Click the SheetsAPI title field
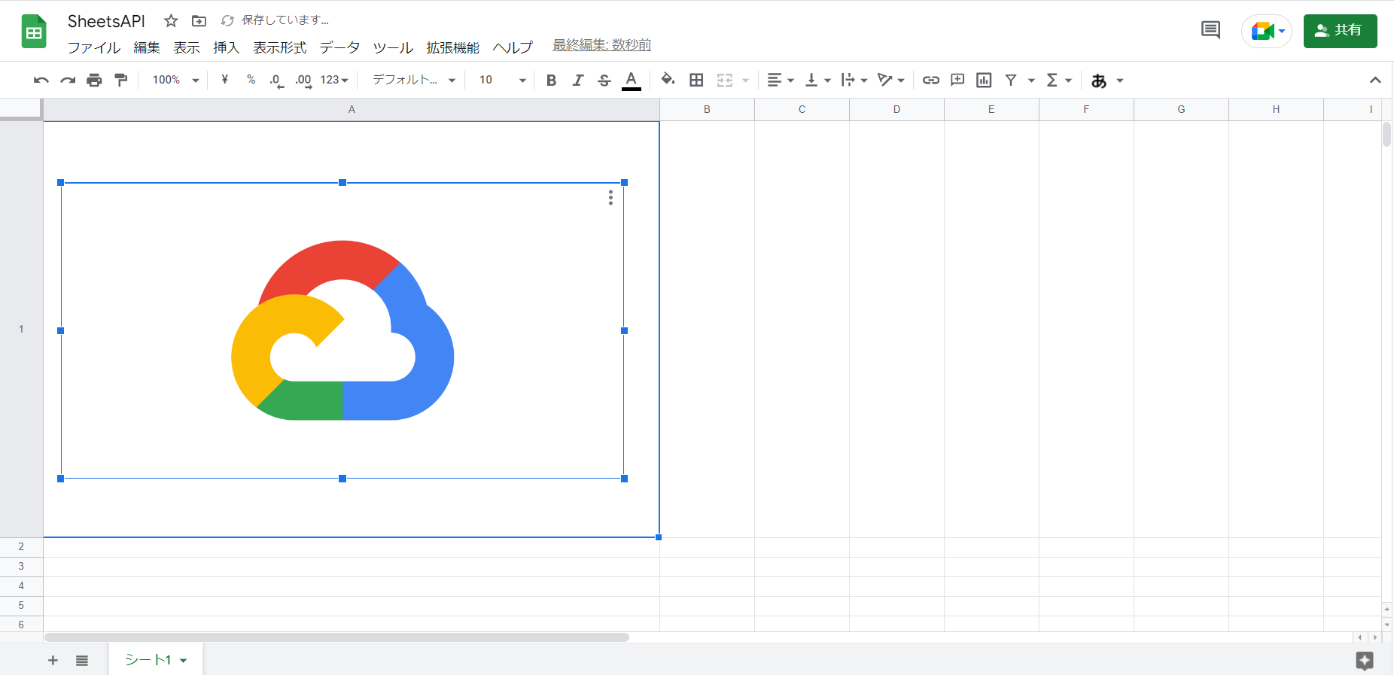This screenshot has width=1394, height=675. pos(106,21)
